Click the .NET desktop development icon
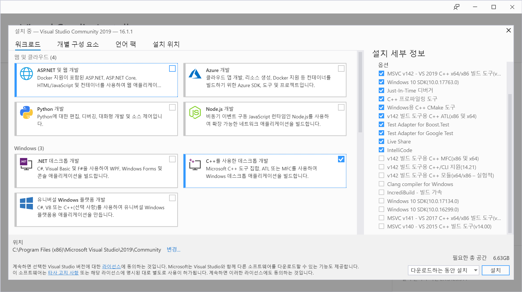This screenshot has height=292, width=522. point(26,164)
